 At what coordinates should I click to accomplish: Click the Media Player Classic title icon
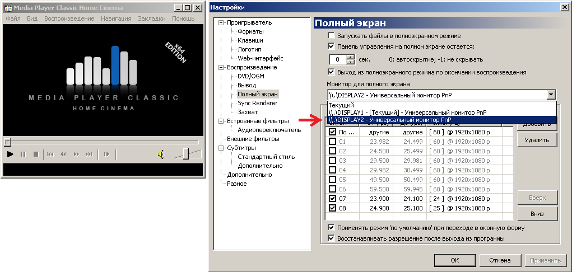coord(8,8)
